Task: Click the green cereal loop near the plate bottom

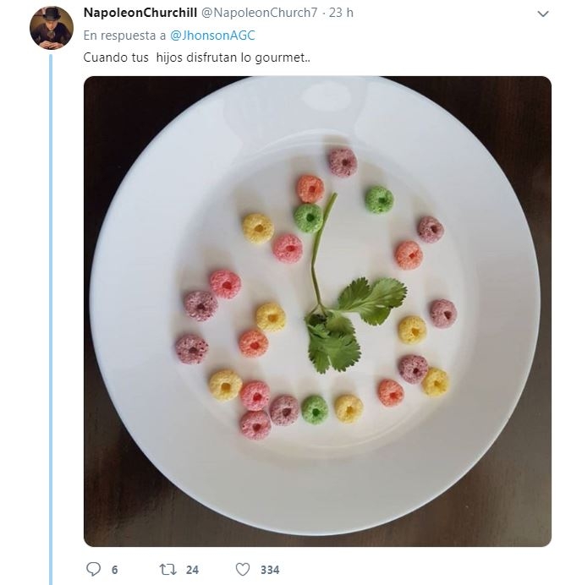Action: 315,409
